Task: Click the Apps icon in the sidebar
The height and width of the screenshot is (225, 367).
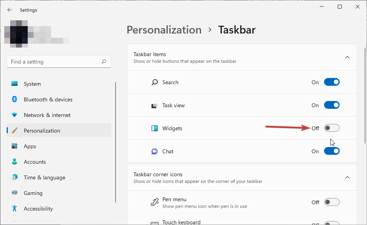Action: tap(14, 146)
